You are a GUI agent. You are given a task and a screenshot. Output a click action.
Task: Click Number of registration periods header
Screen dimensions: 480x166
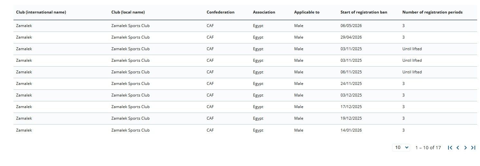[x=432, y=12]
